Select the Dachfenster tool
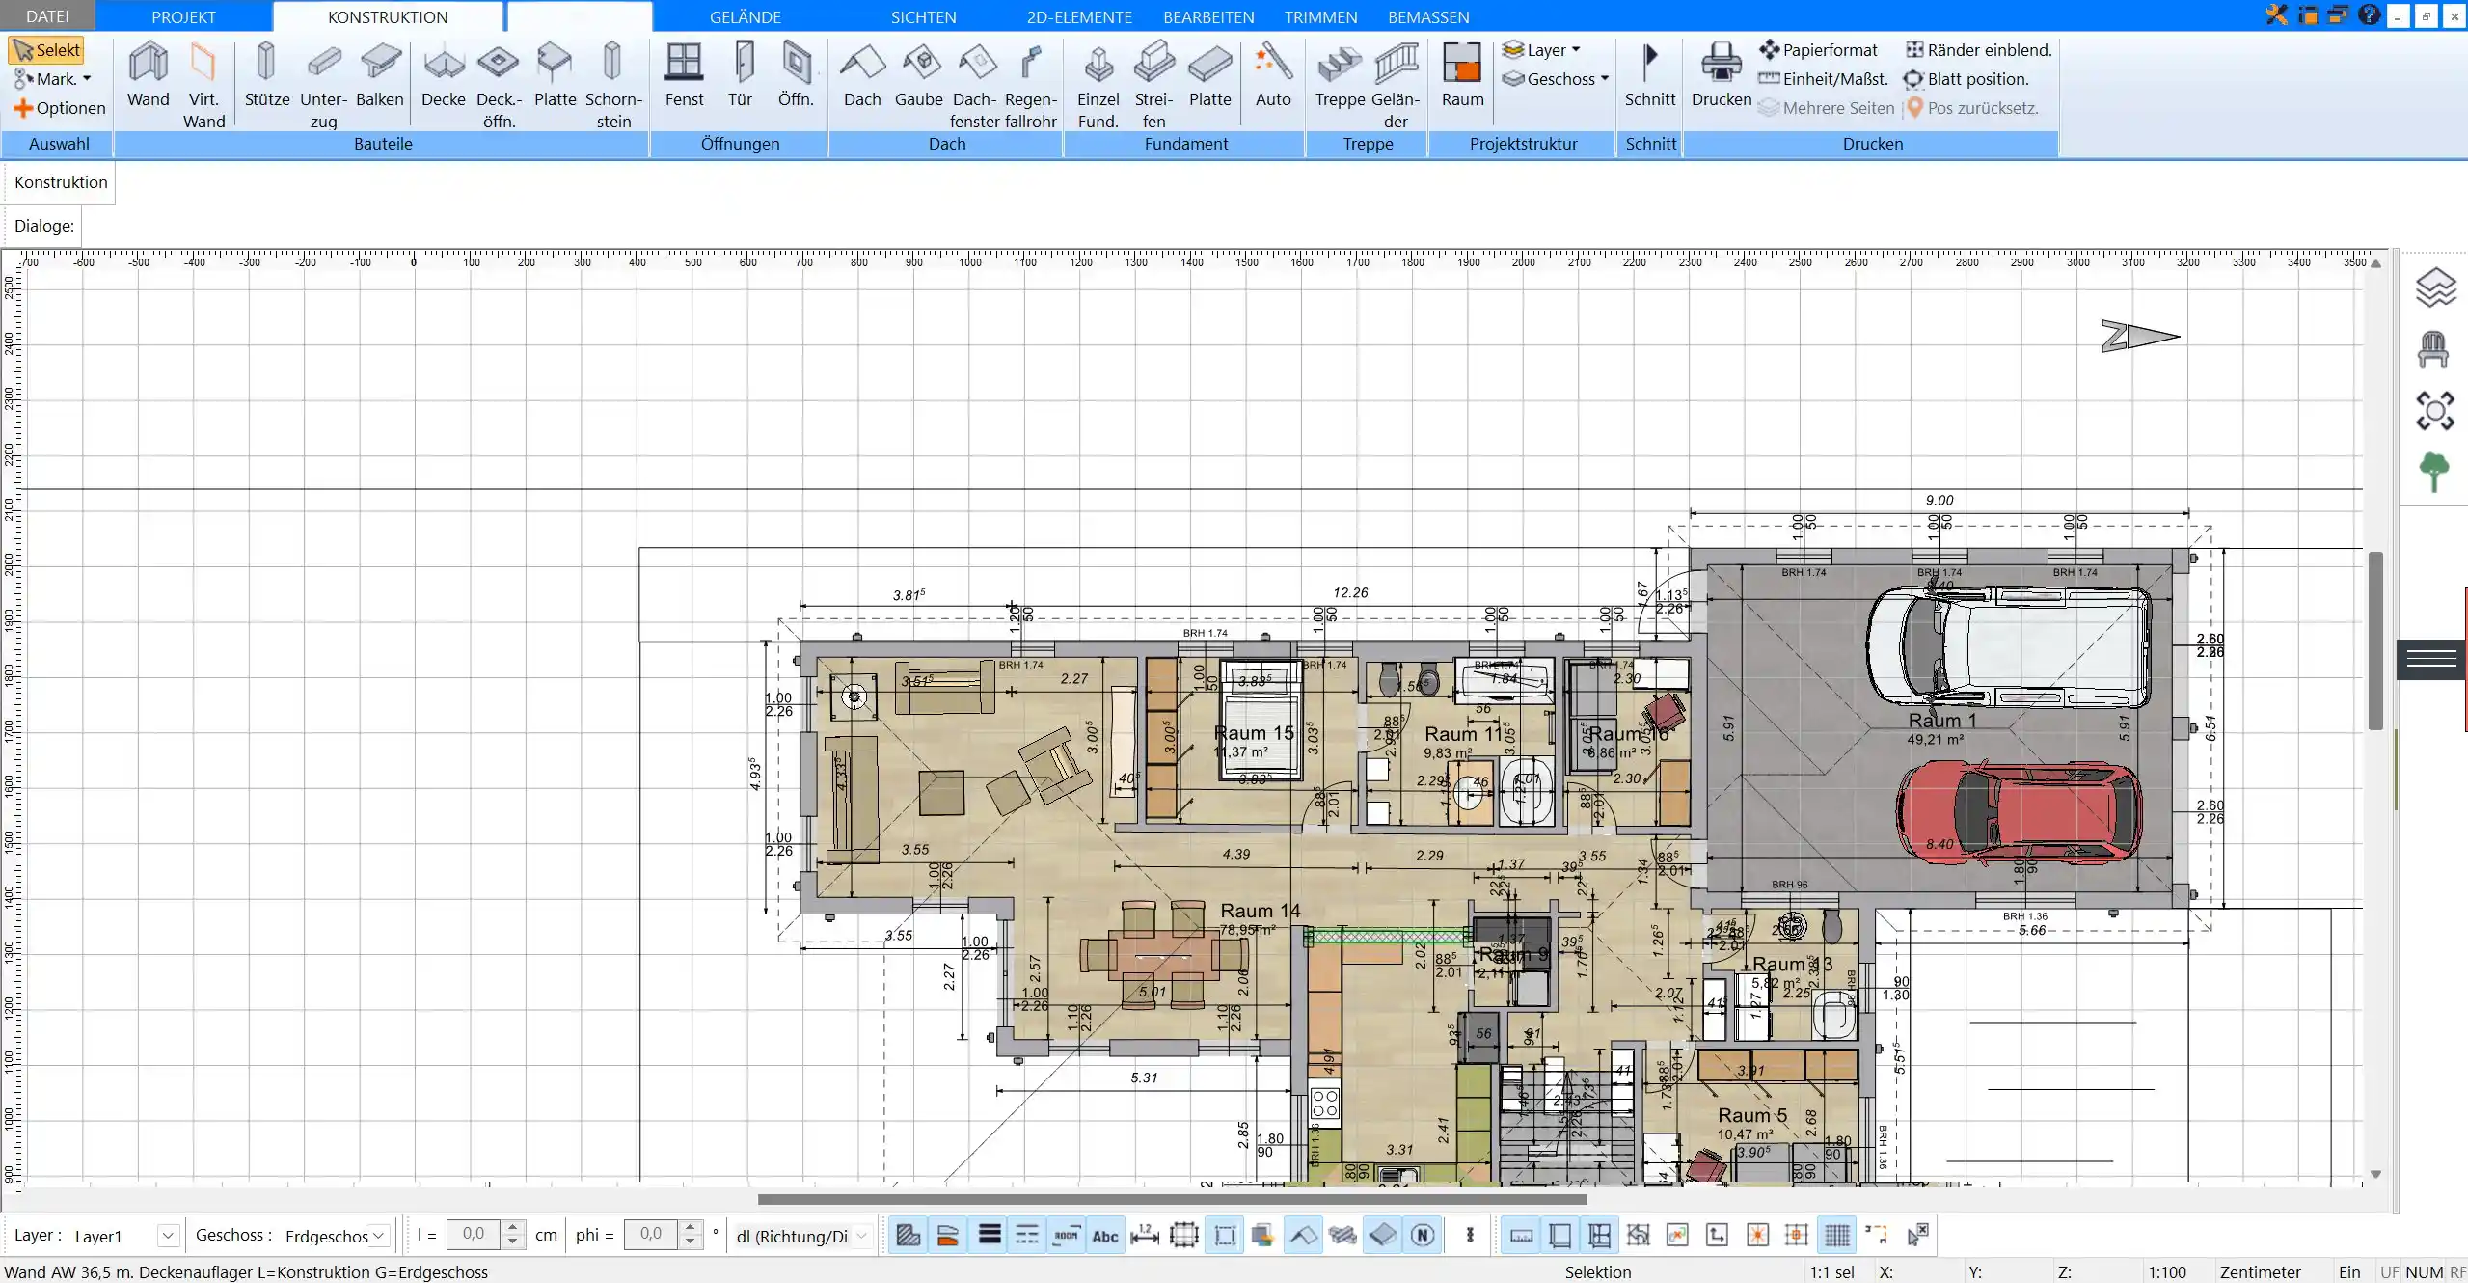 point(975,85)
